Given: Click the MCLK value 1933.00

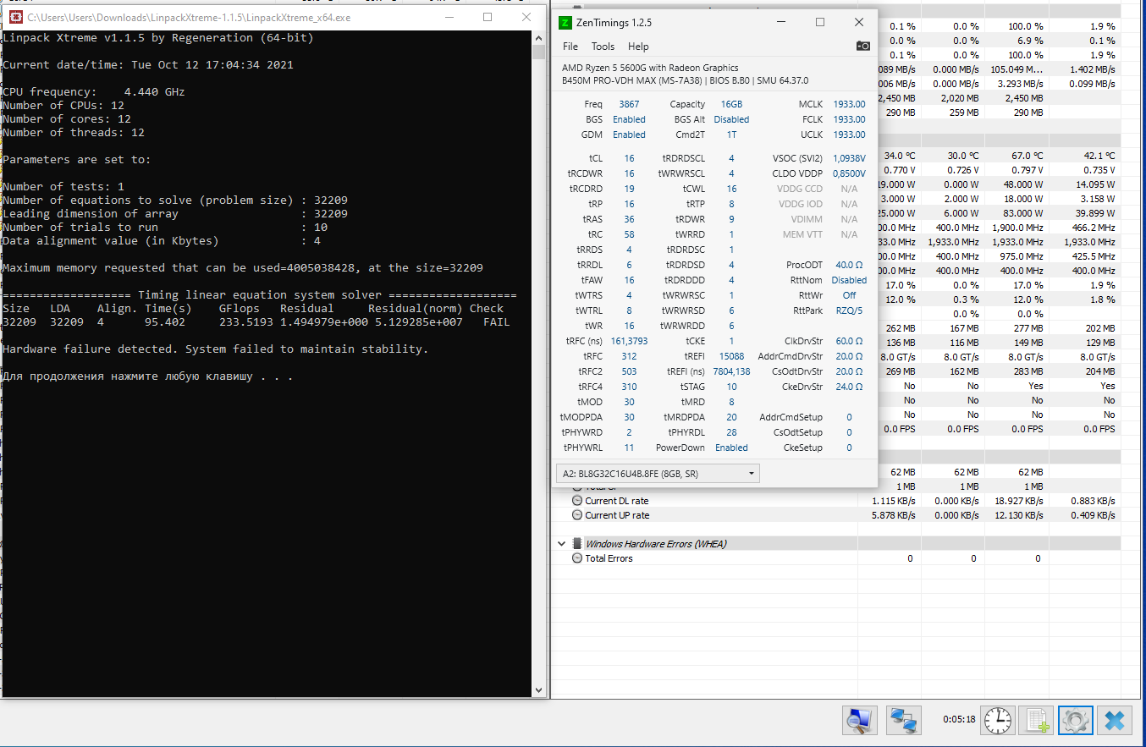Looking at the screenshot, I should (849, 104).
